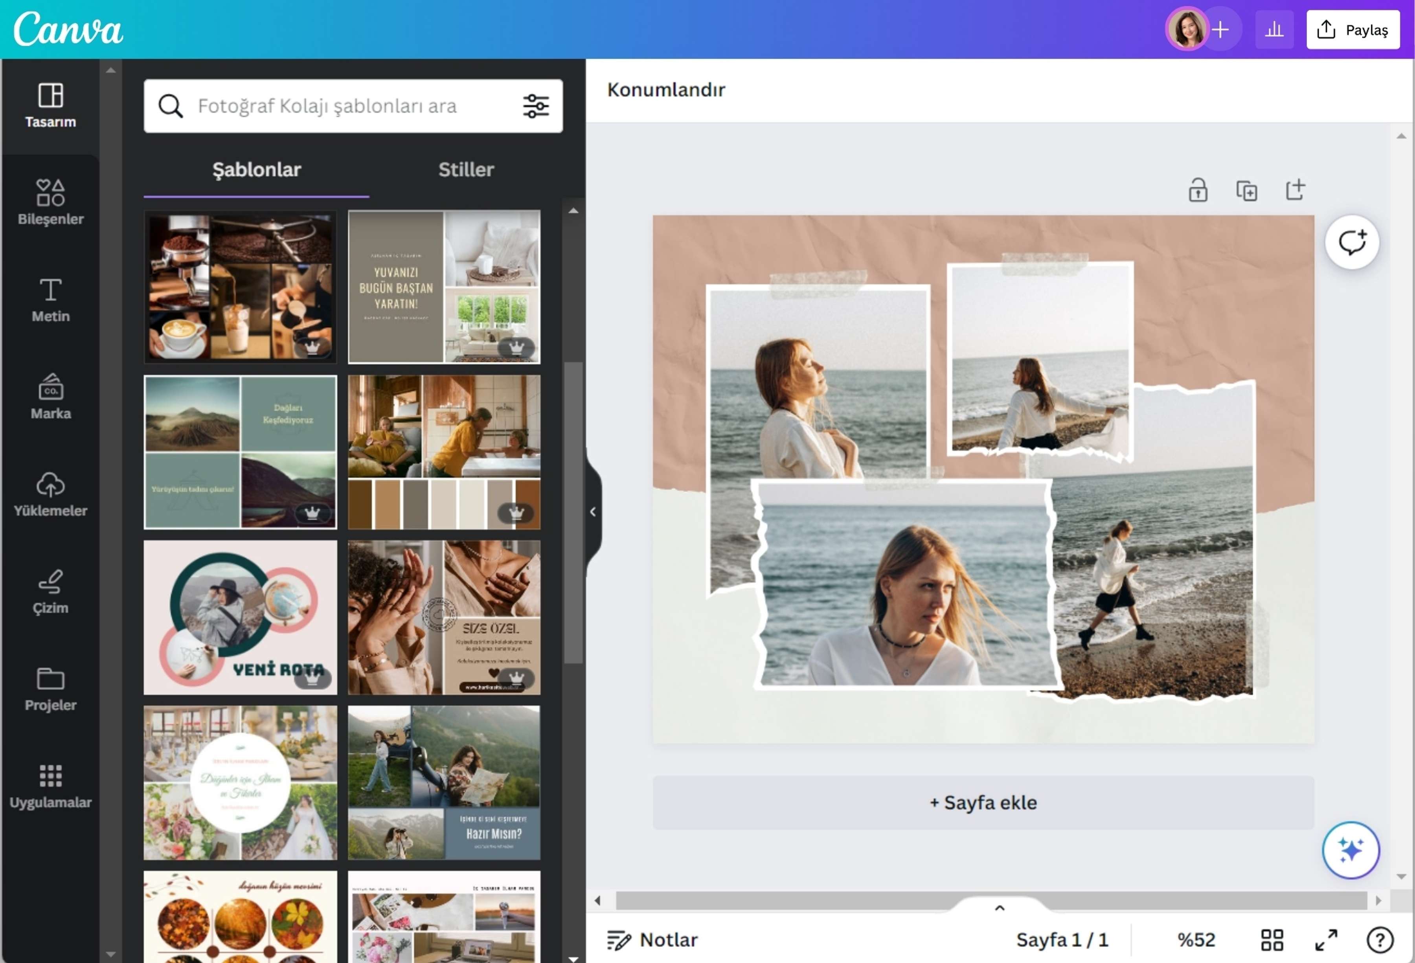Image resolution: width=1415 pixels, height=963 pixels.
Task: Select the 'Yuvanızı Bugün Baştan Yaratın' template
Action: point(444,287)
